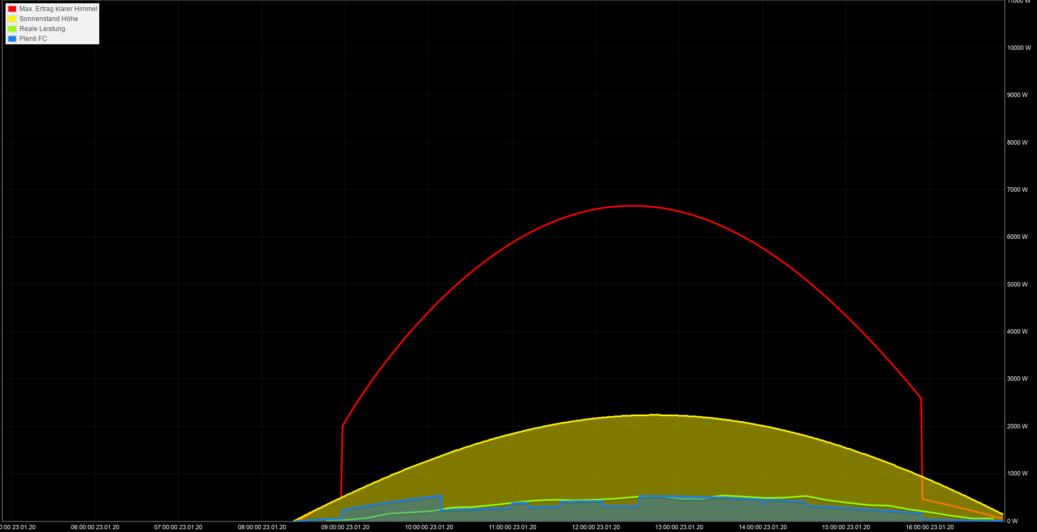Click the 5000 W axis label

(x=1018, y=285)
